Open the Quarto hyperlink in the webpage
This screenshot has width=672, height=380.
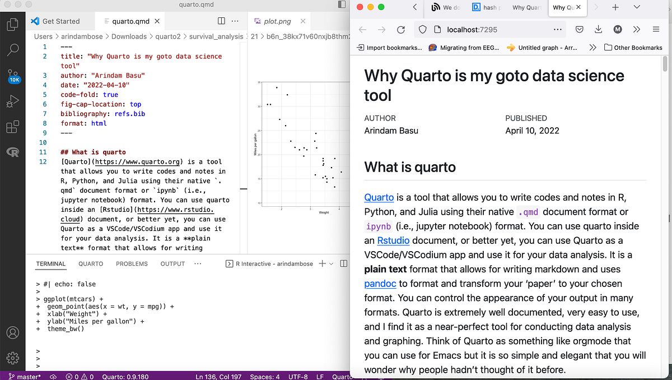(x=378, y=197)
